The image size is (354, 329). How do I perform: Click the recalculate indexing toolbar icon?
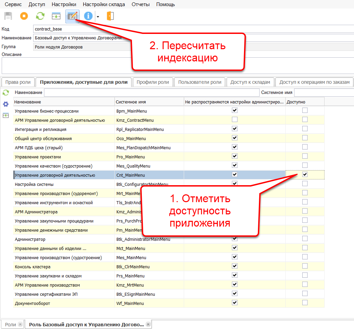pos(72,16)
